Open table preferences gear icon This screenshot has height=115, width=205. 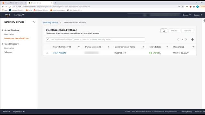coord(193,40)
